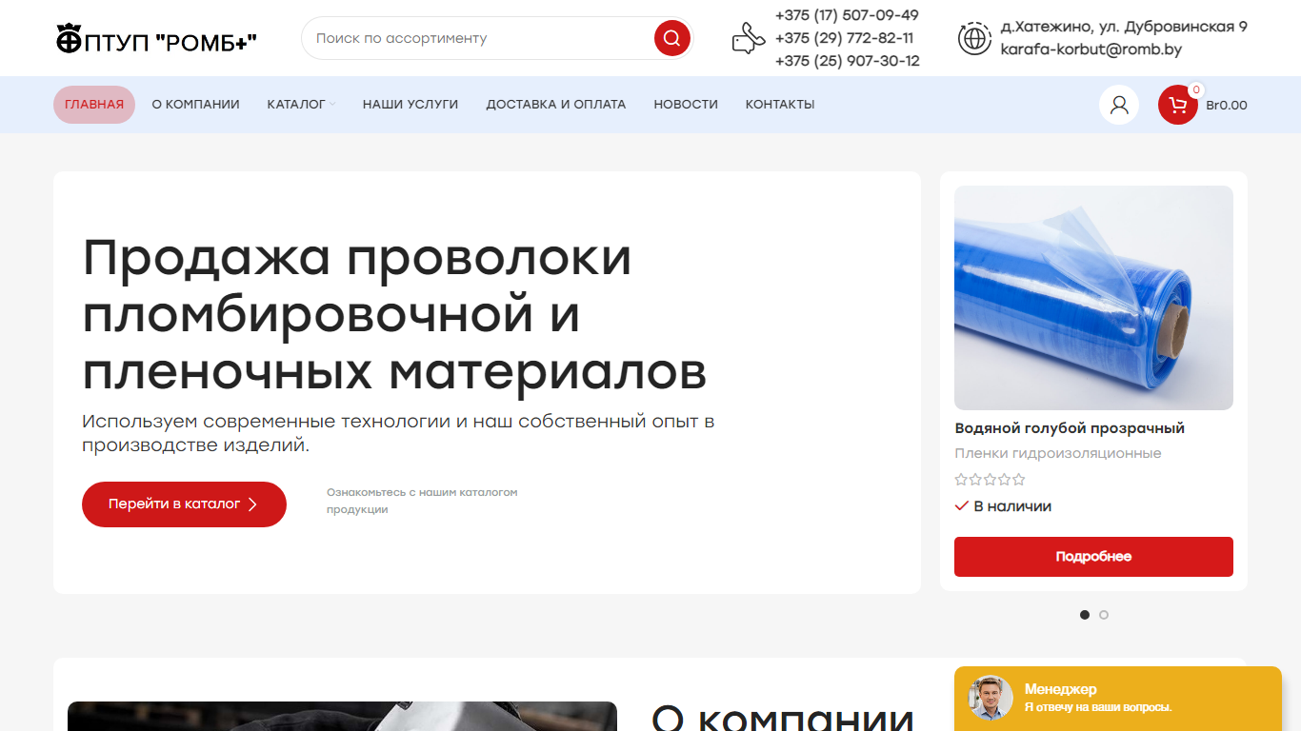Click the globe address icon
Image resolution: width=1301 pixels, height=731 pixels.
coord(974,38)
